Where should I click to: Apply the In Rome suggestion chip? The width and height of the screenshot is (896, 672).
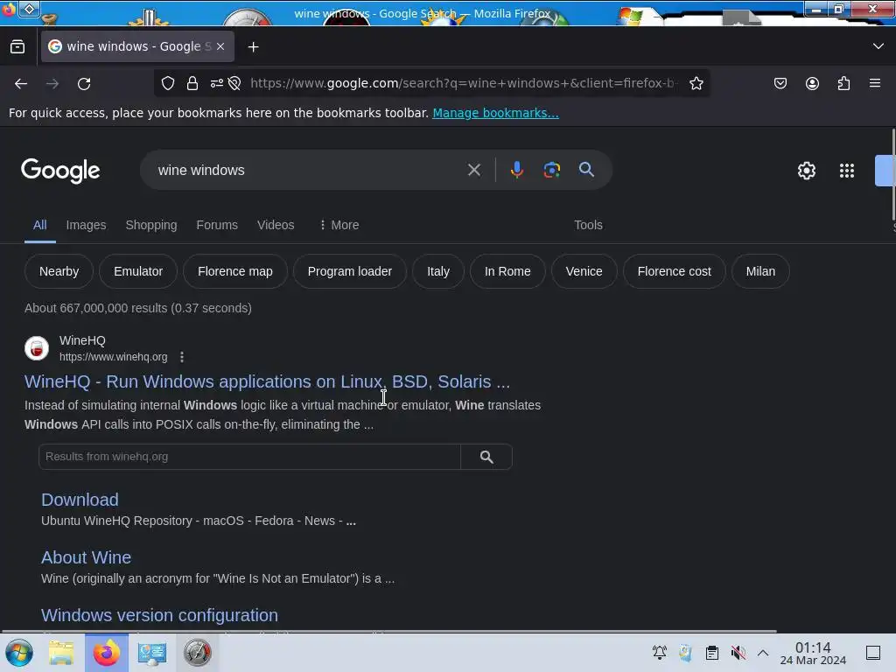507,271
